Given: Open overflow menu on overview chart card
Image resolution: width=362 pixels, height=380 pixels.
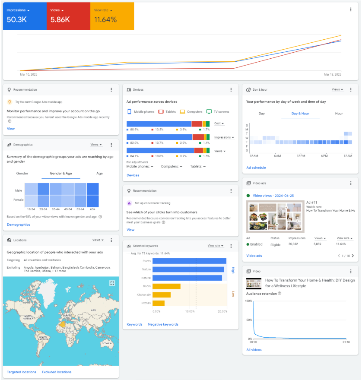Looking at the screenshot, I should point(350,9).
